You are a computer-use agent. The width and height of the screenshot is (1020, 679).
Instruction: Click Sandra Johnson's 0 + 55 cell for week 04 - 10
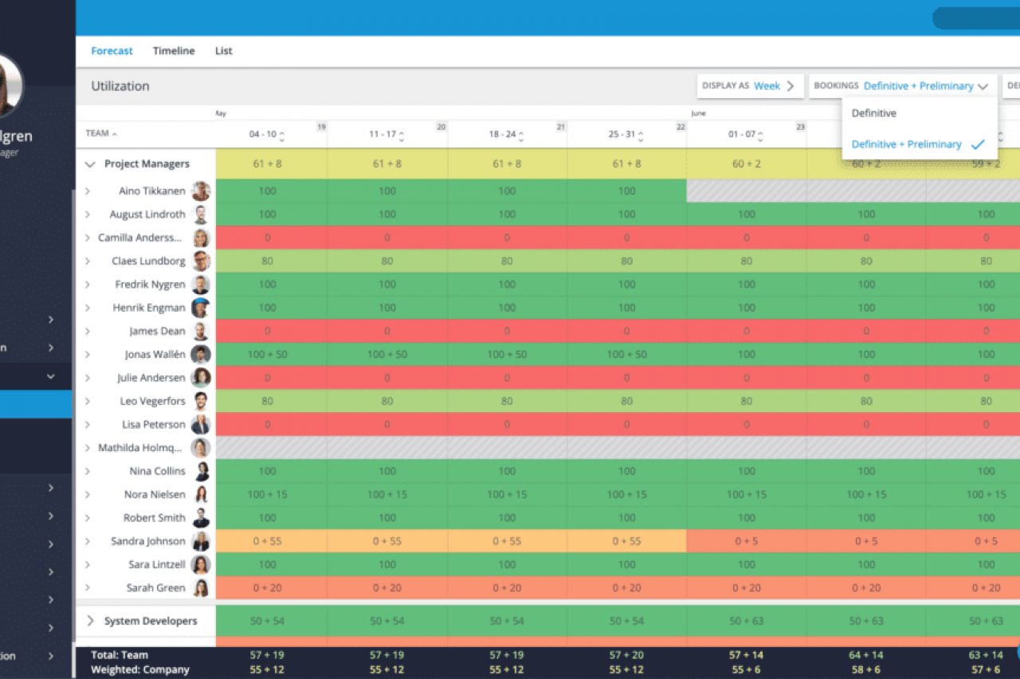[268, 541]
